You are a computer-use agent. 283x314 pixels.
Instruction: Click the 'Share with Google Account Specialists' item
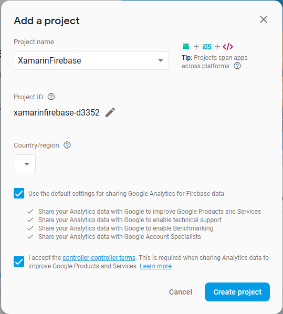[114, 237]
